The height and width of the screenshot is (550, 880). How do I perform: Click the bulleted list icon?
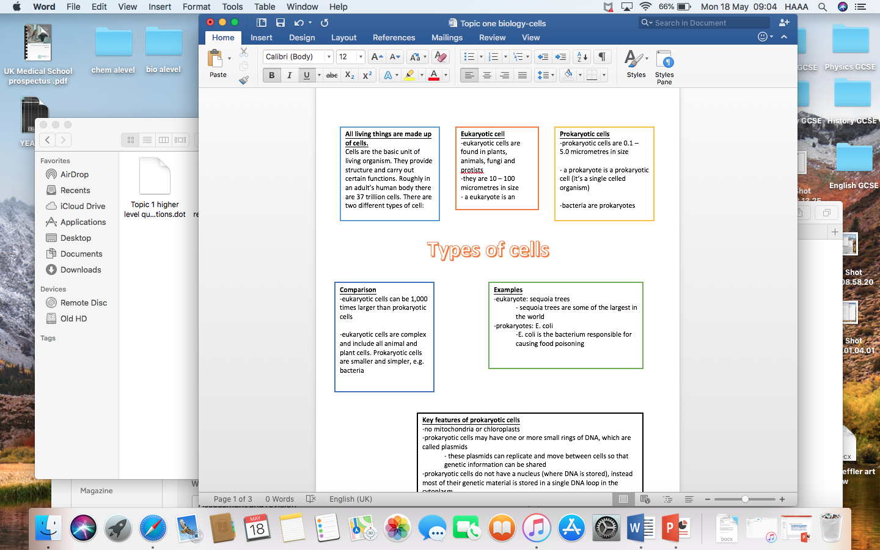469,56
